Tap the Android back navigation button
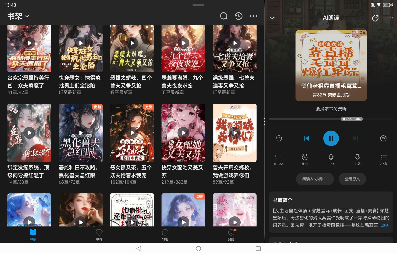Screen dimensions: 397x254 click(x=139, y=249)
